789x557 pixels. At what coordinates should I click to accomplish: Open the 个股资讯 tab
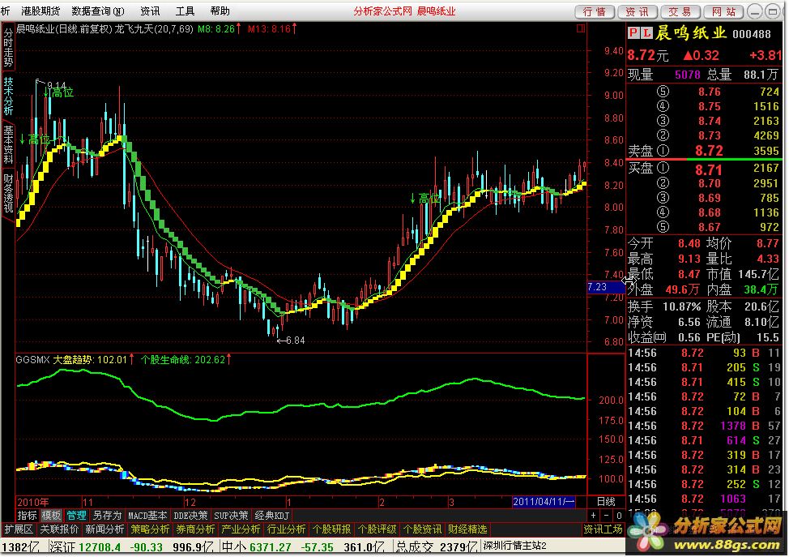tap(422, 529)
